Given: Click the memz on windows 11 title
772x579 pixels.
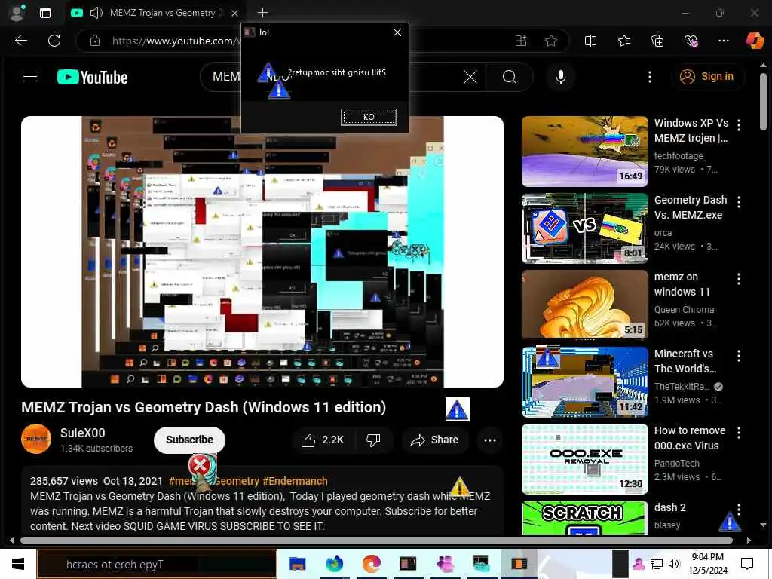Looking at the screenshot, I should coord(682,284).
